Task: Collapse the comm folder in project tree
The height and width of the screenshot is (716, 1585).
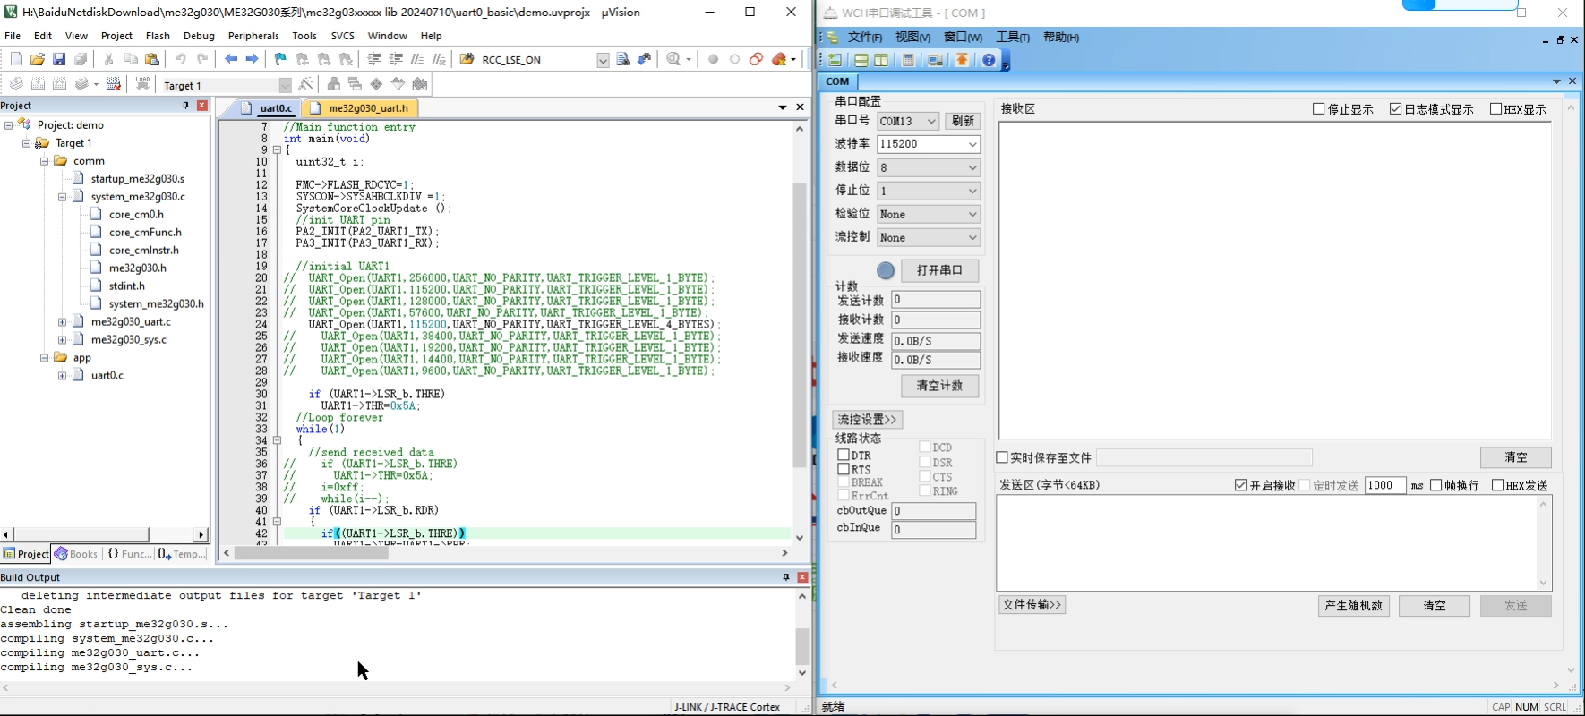Action: coord(44,161)
